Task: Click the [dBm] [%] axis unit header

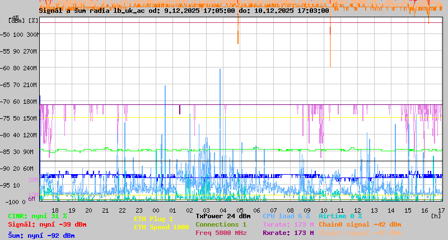Action: 24,20
